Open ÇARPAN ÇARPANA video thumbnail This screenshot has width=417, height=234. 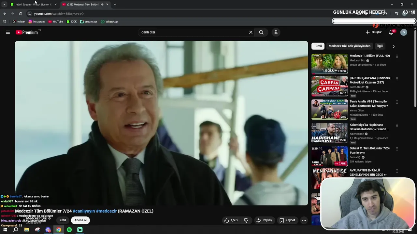tap(329, 86)
